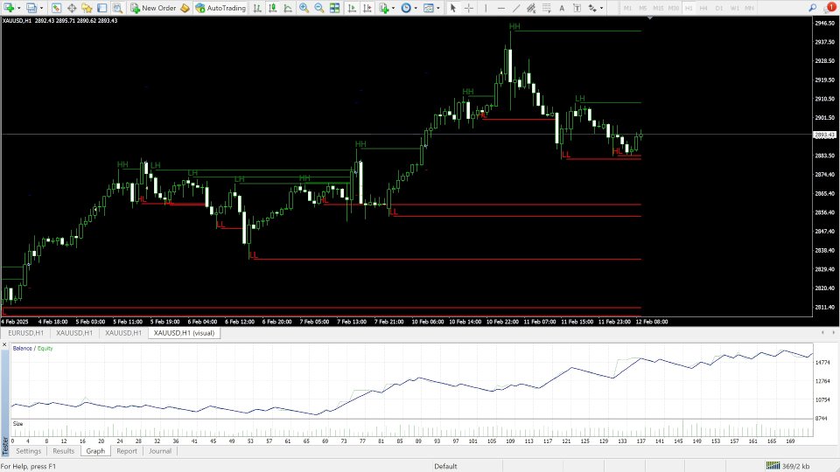The width and height of the screenshot is (840, 472).
Task: Open the Tester Settings tab
Action: tap(28, 451)
